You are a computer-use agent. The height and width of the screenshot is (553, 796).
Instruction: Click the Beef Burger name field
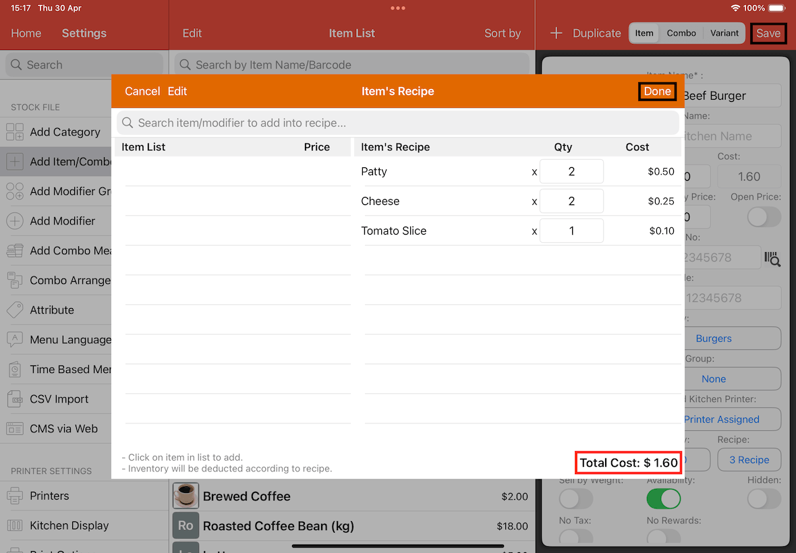731,95
